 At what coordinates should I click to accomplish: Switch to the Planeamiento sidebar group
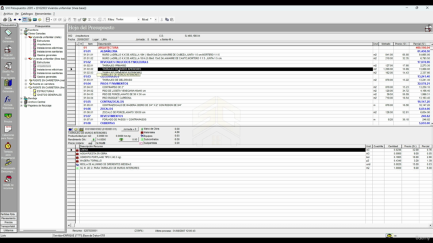(x=8, y=218)
